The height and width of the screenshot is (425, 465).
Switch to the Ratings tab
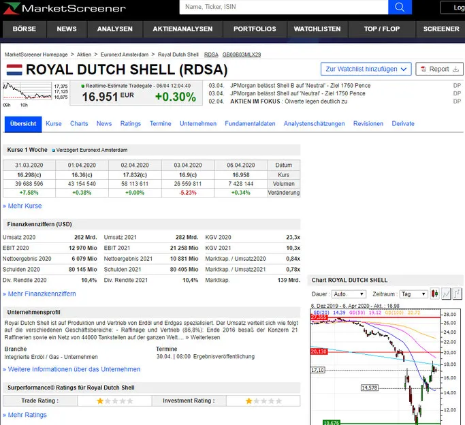coord(131,124)
